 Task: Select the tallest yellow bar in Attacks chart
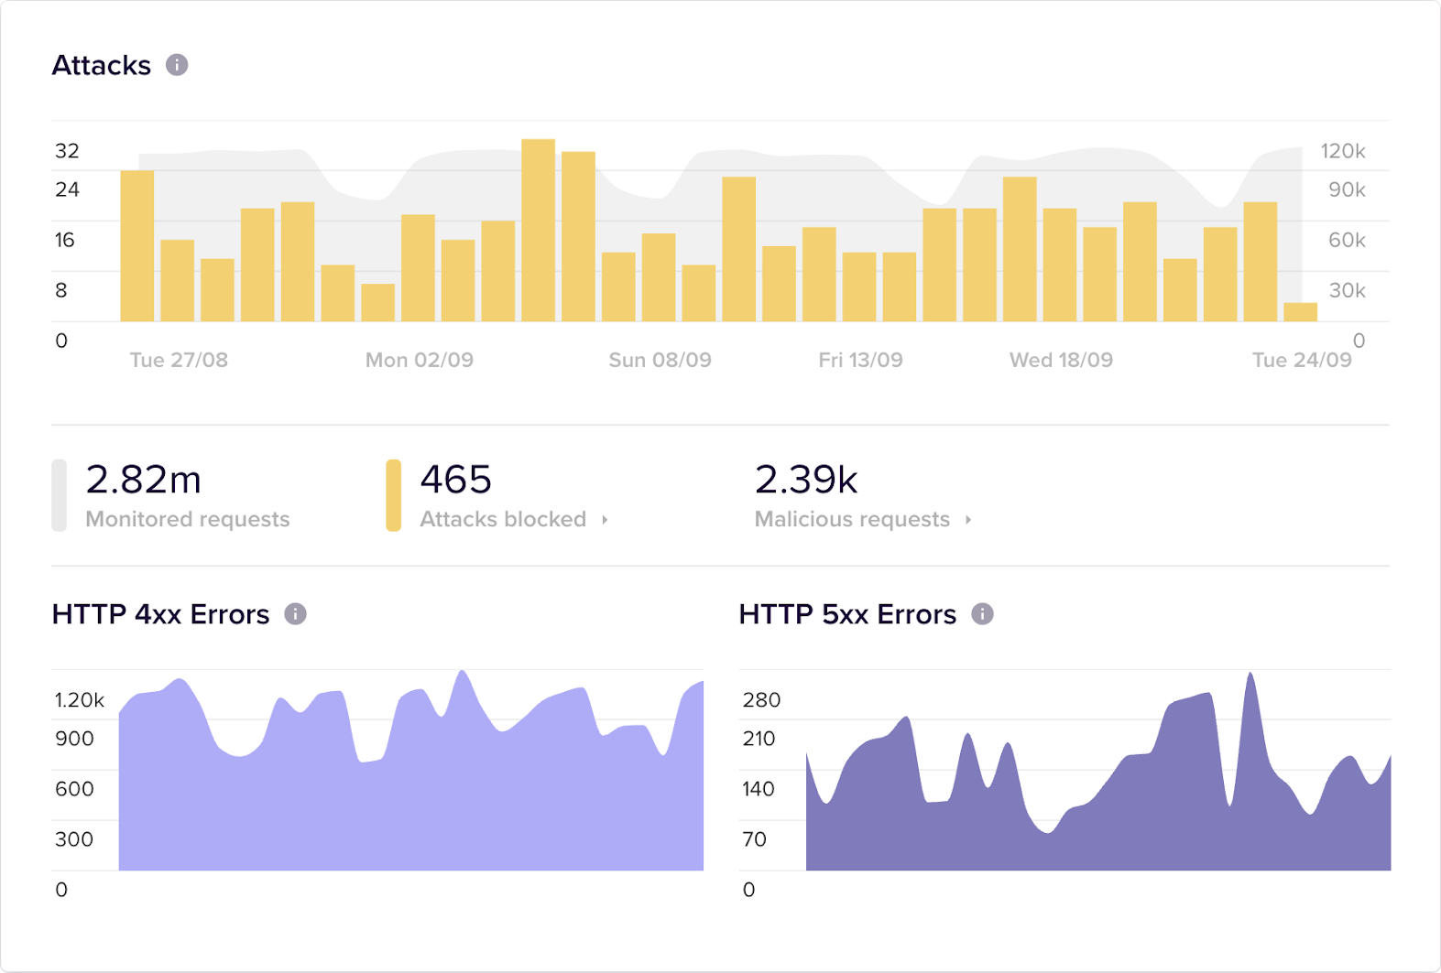[538, 231]
